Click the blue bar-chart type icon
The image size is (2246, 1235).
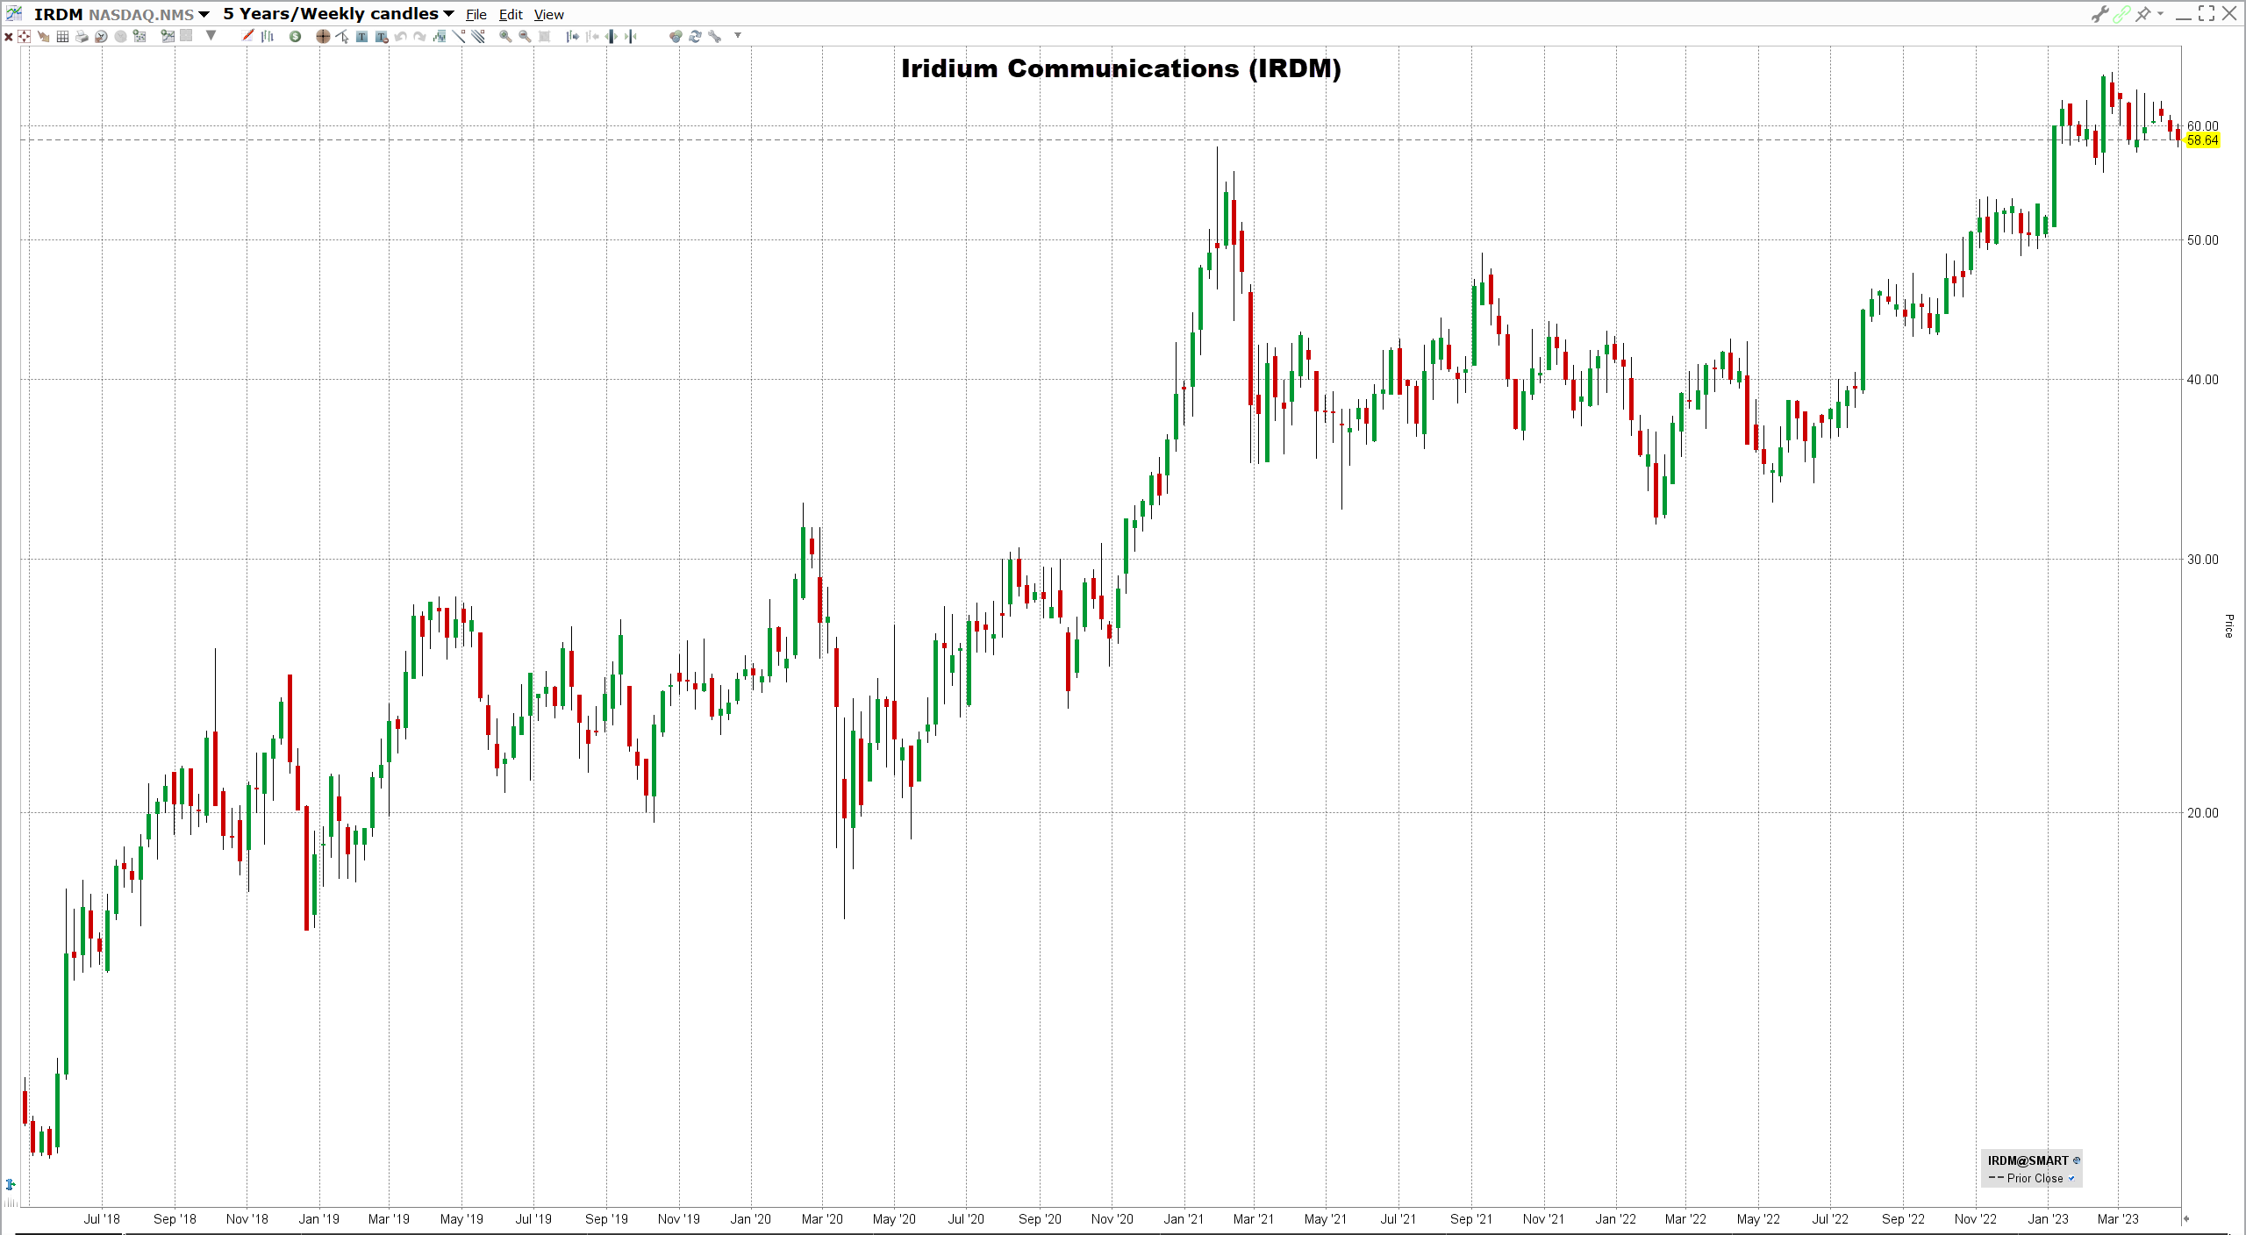click(267, 36)
